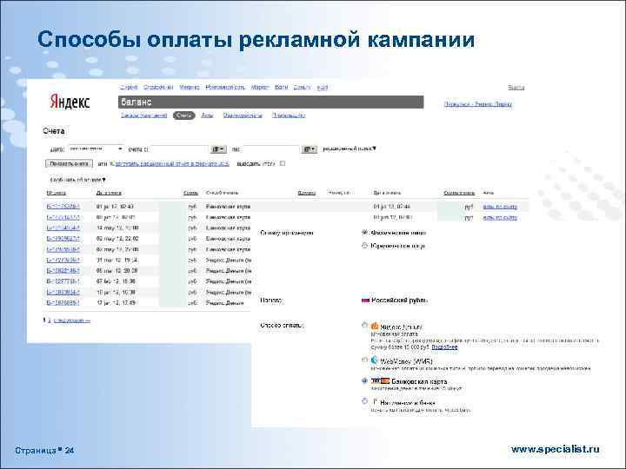The height and width of the screenshot is (469, 626).
Task: Open the invoice number dated 07 feb 12
Action: click(x=63, y=281)
